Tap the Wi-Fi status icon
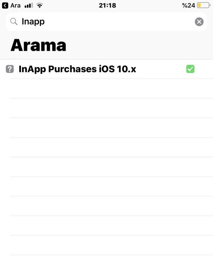 (39, 5)
